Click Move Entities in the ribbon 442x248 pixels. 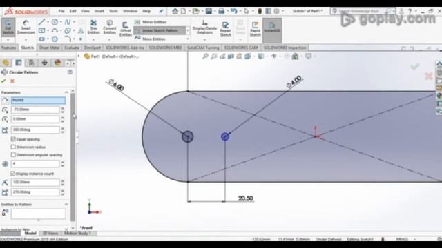[x=151, y=39]
